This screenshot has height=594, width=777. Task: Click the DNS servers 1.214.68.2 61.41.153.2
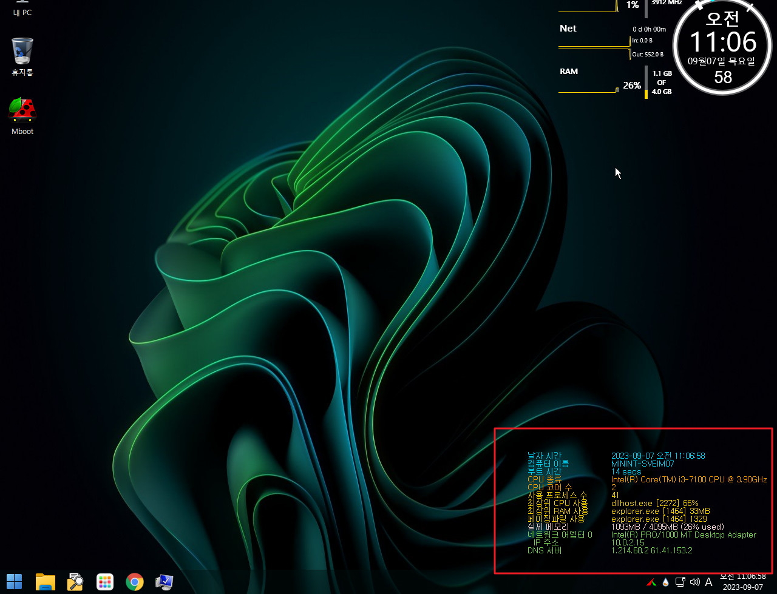click(652, 550)
